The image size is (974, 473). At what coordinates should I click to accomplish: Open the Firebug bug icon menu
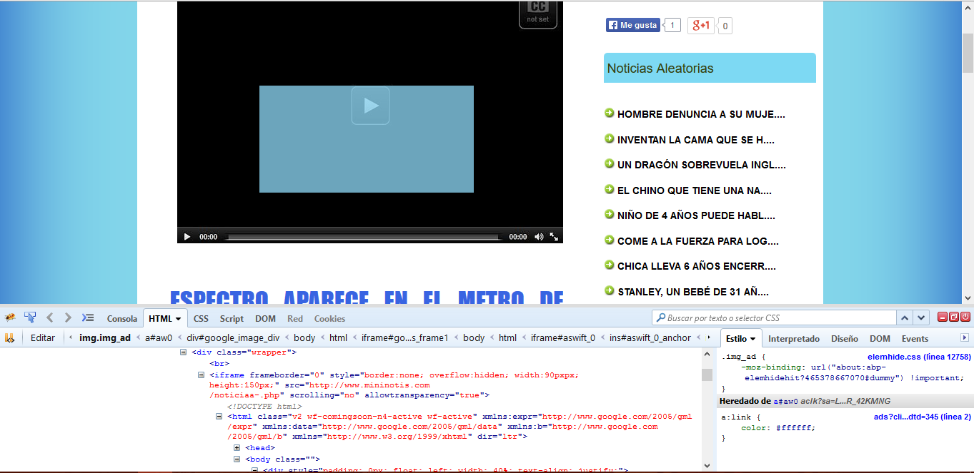pyautogui.click(x=10, y=317)
